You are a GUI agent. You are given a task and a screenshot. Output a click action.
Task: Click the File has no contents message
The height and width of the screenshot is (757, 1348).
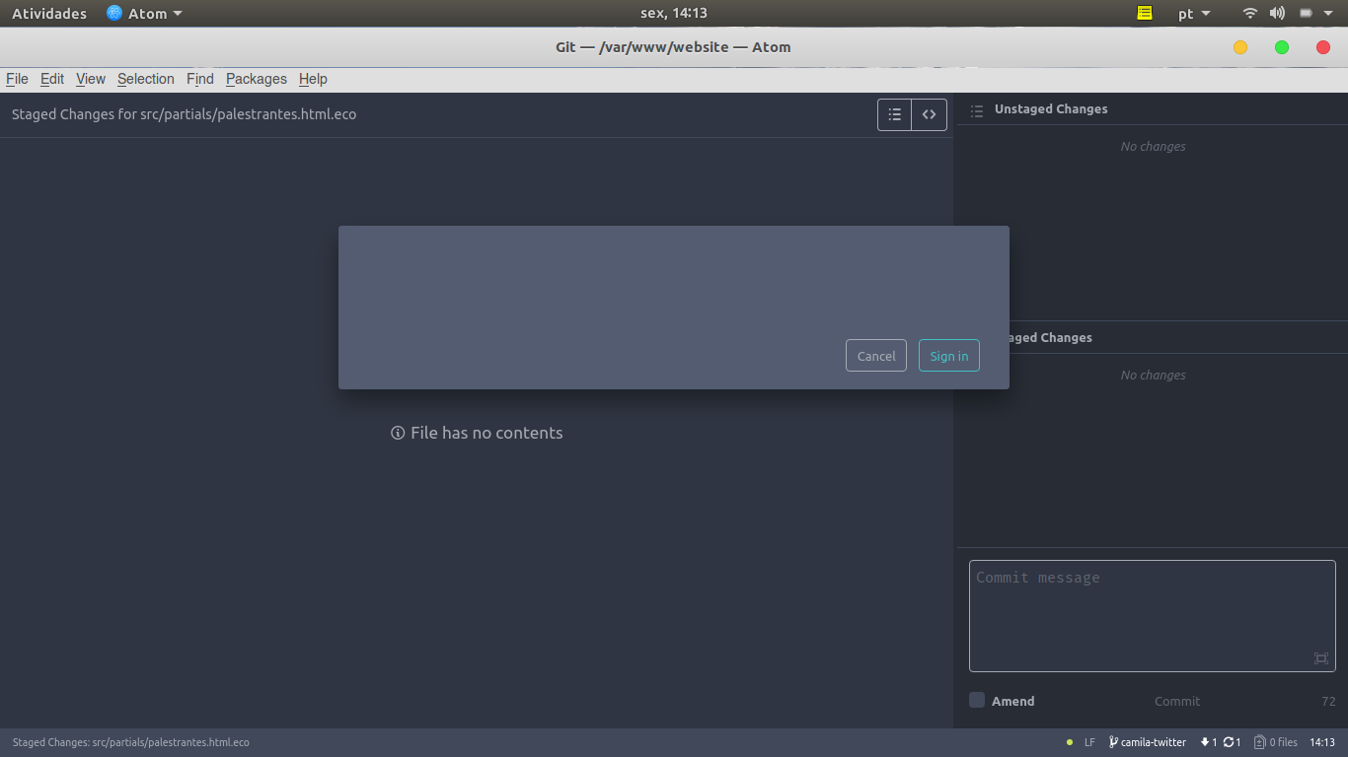pyautogui.click(x=487, y=433)
